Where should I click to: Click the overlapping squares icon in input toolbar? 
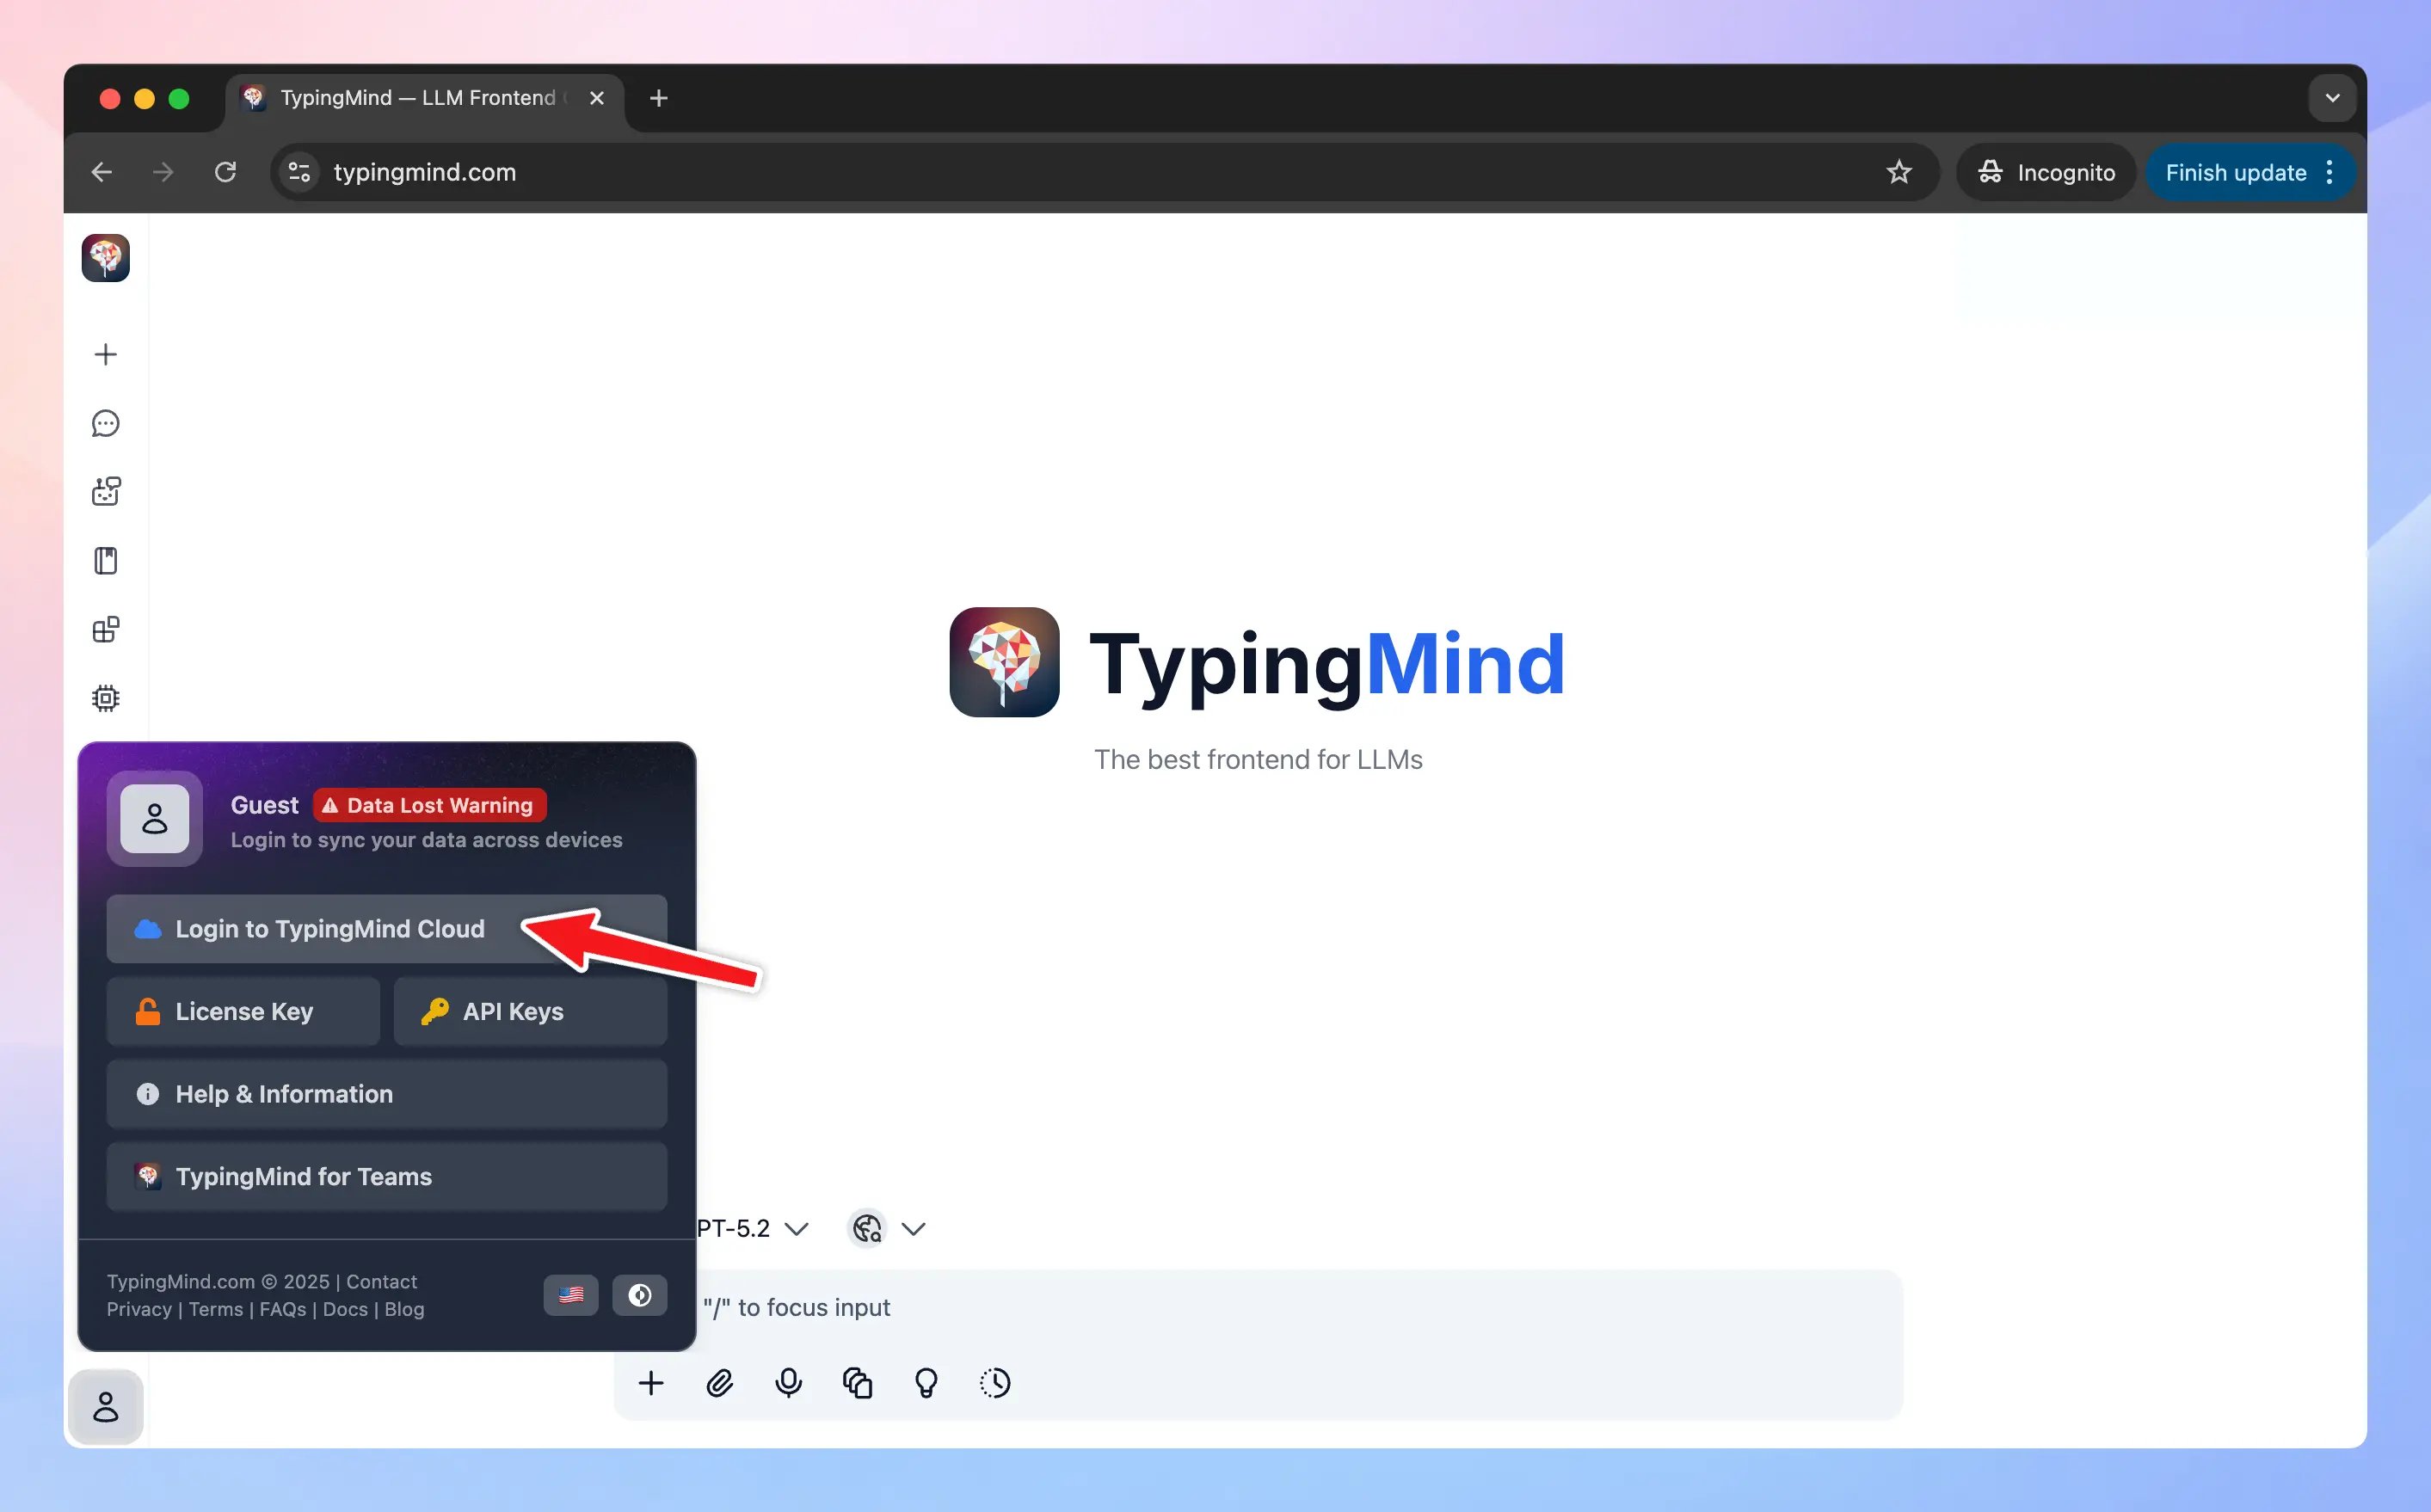tap(857, 1383)
